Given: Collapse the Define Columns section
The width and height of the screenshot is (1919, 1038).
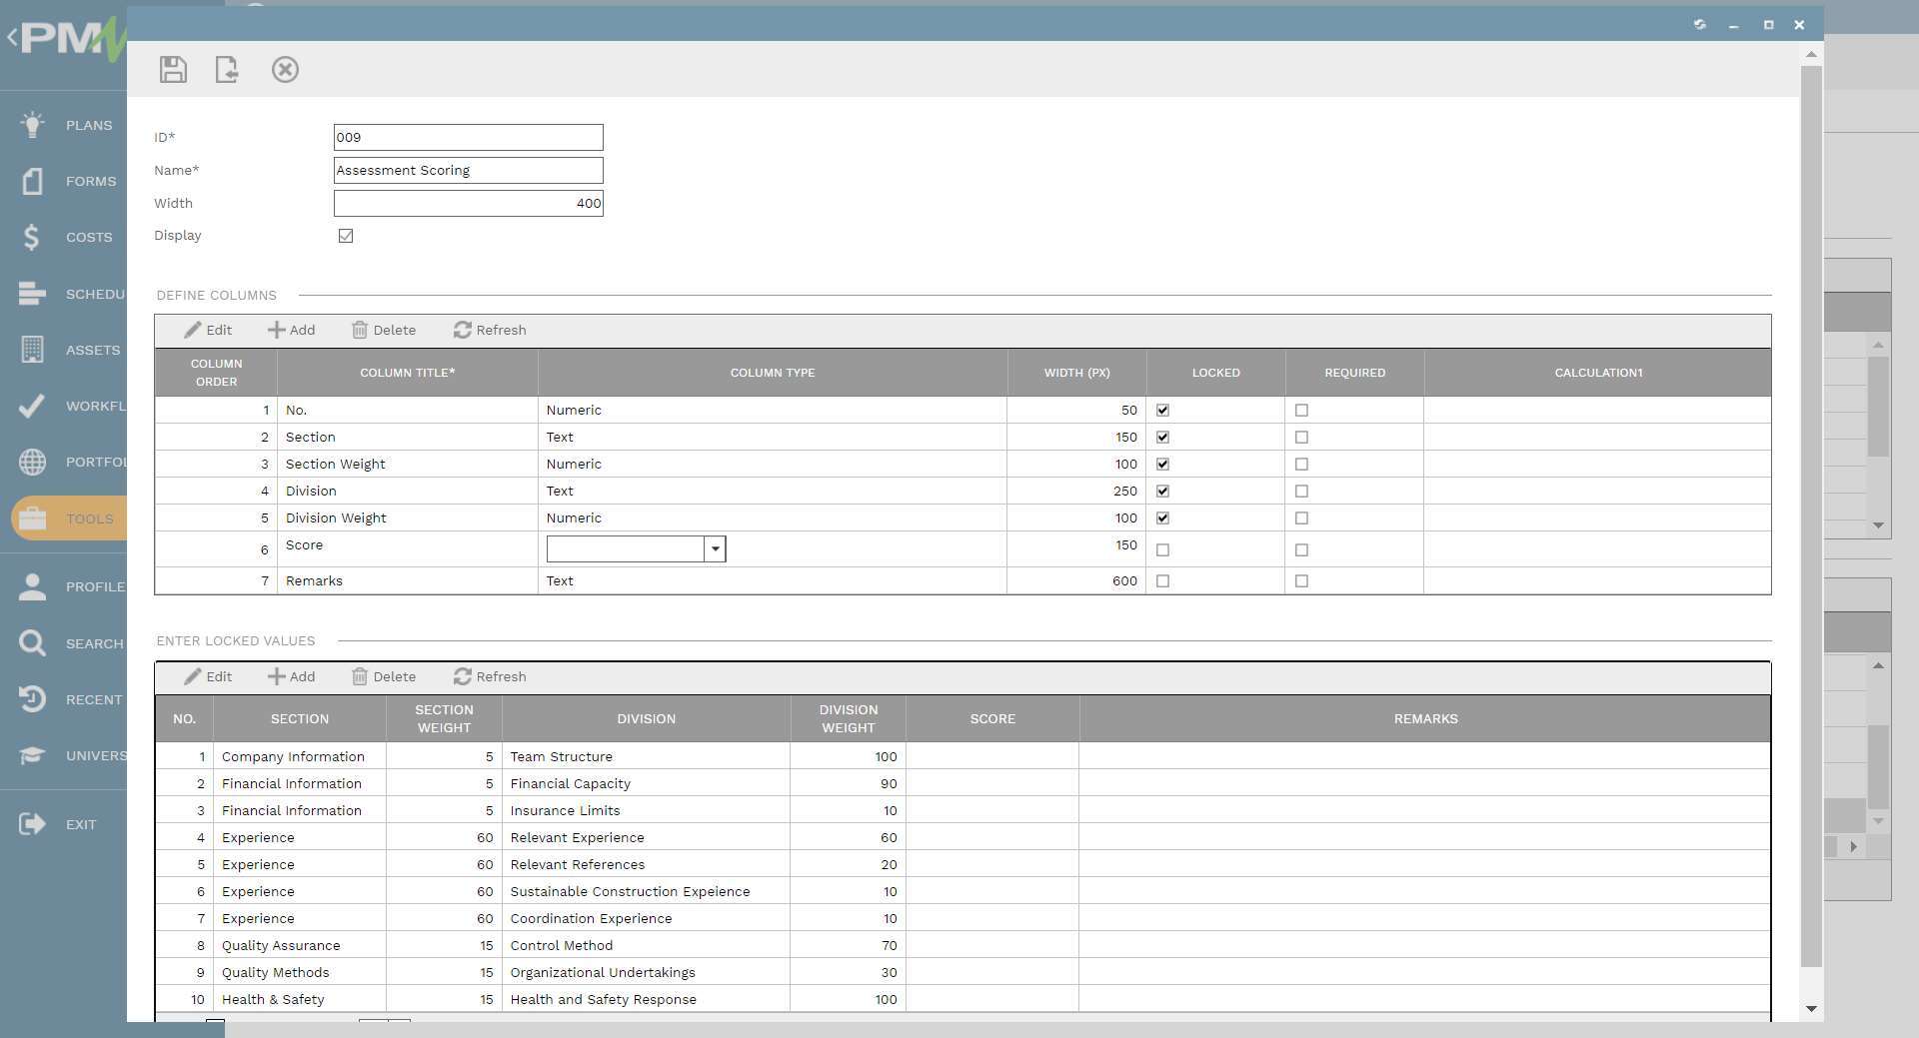Looking at the screenshot, I should tap(216, 295).
